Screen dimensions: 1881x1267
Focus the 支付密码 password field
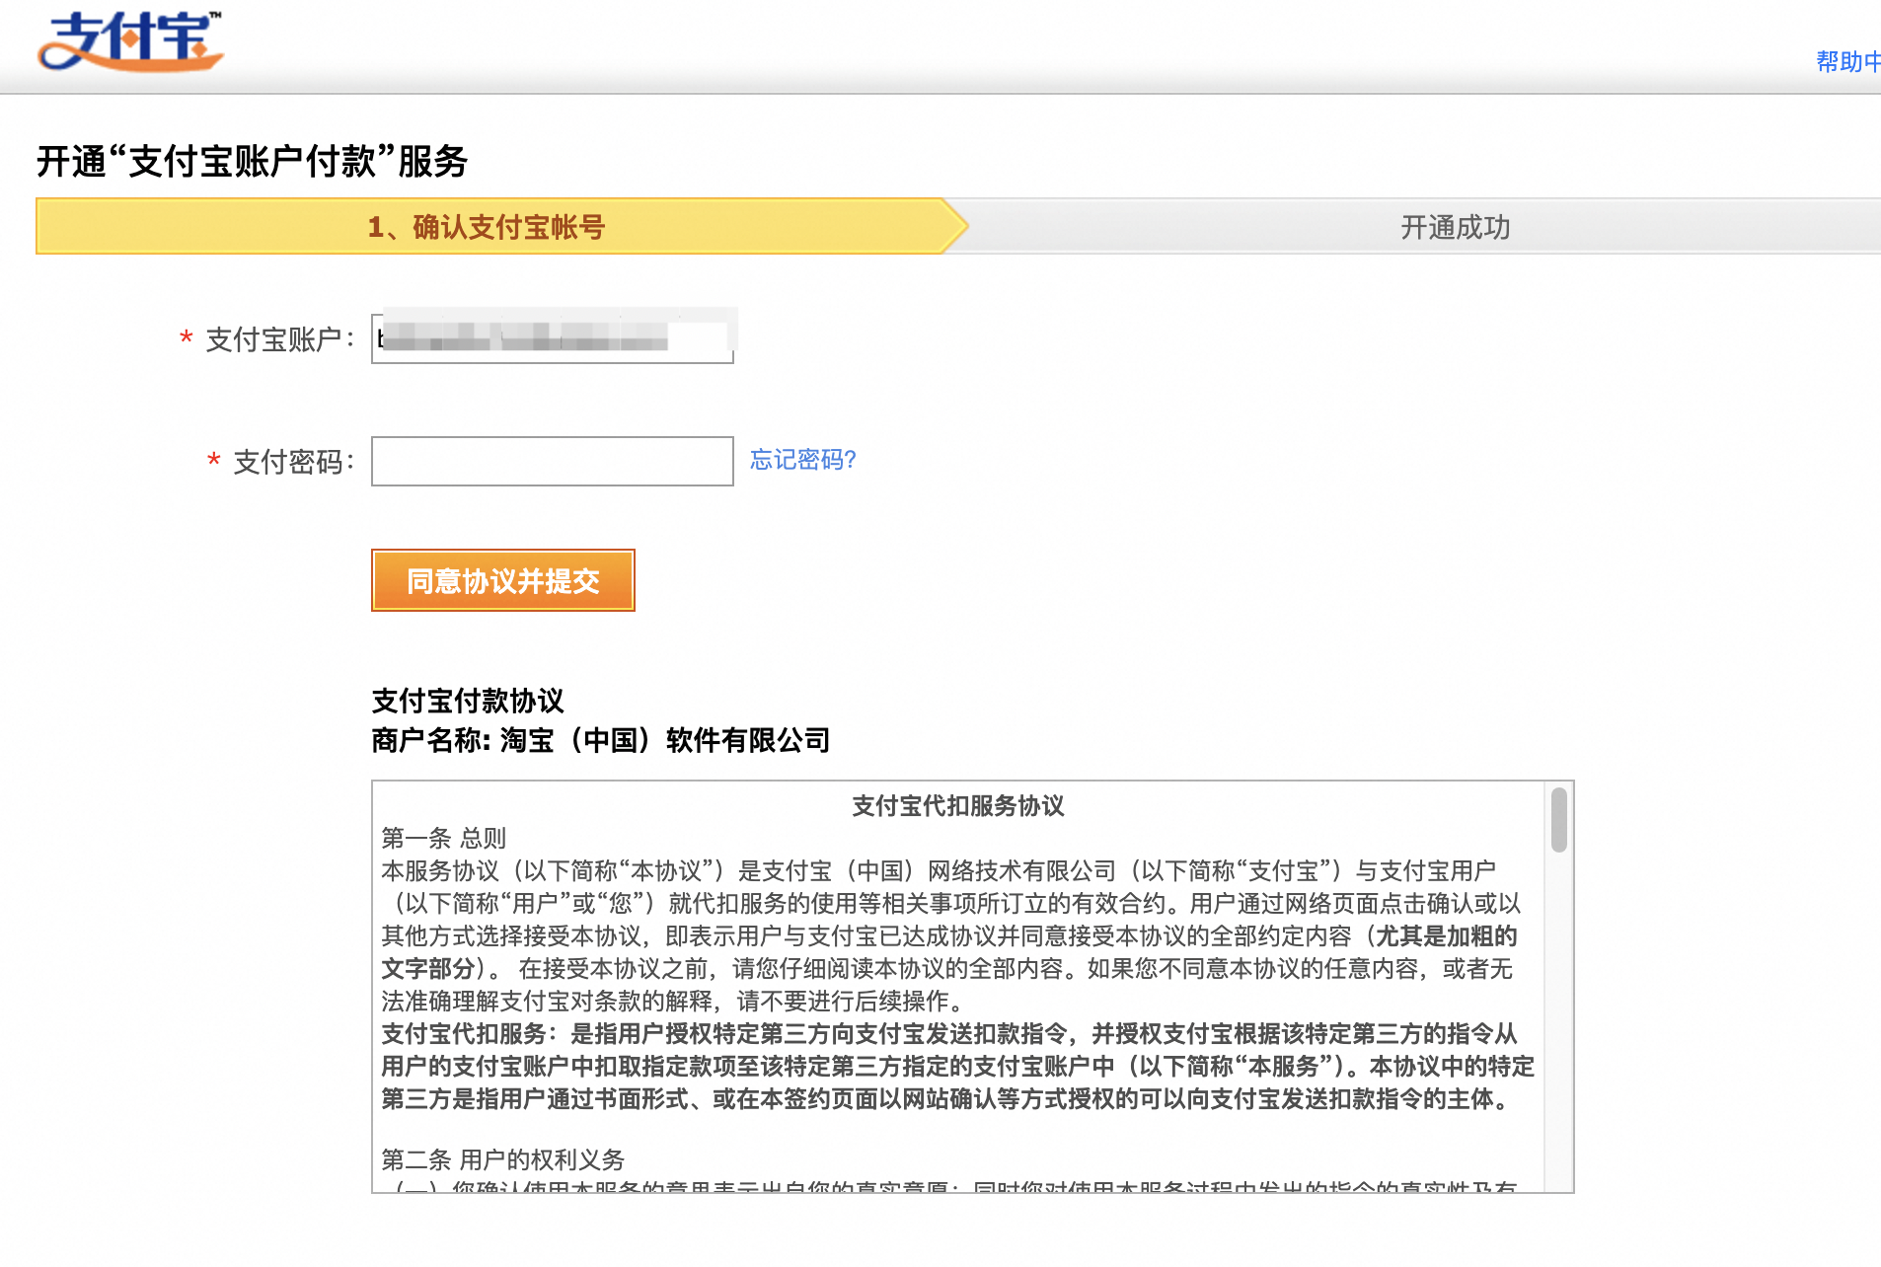(553, 461)
